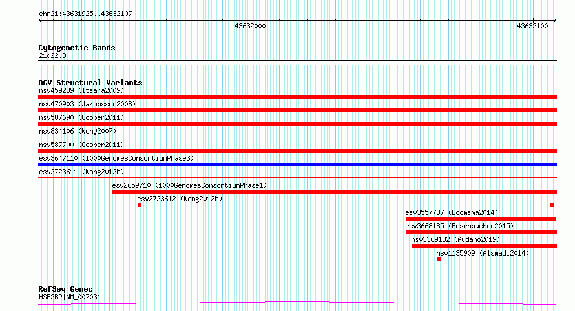
Task: Click the esv2659710 (1000GenomesConsortiumPhase1) label
Action: (189, 185)
